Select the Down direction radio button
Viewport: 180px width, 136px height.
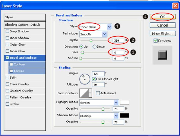(x=94, y=46)
